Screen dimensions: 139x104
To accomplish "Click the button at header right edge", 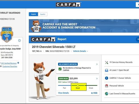I will pyautogui.click(x=137, y=5).
